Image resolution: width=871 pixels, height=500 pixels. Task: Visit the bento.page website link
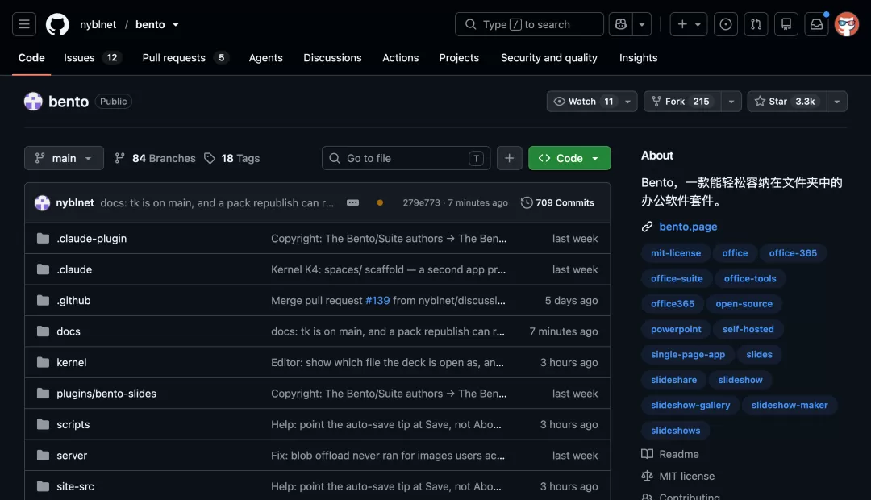(x=688, y=227)
